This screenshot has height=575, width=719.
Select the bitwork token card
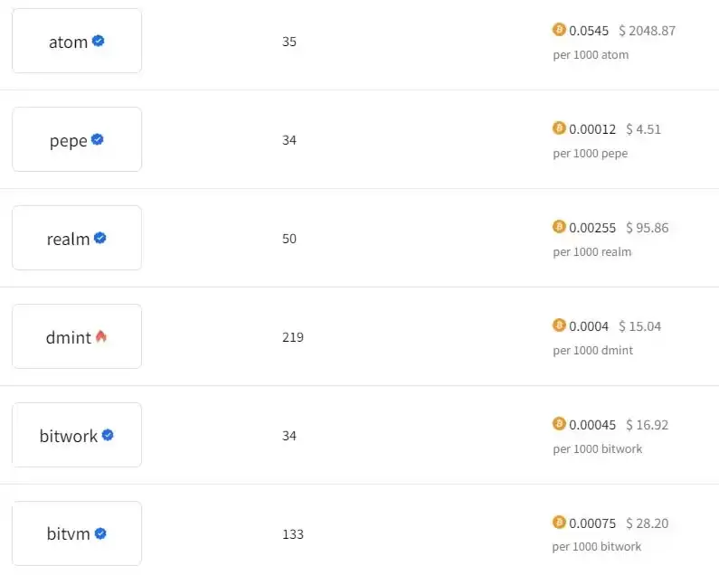[77, 435]
